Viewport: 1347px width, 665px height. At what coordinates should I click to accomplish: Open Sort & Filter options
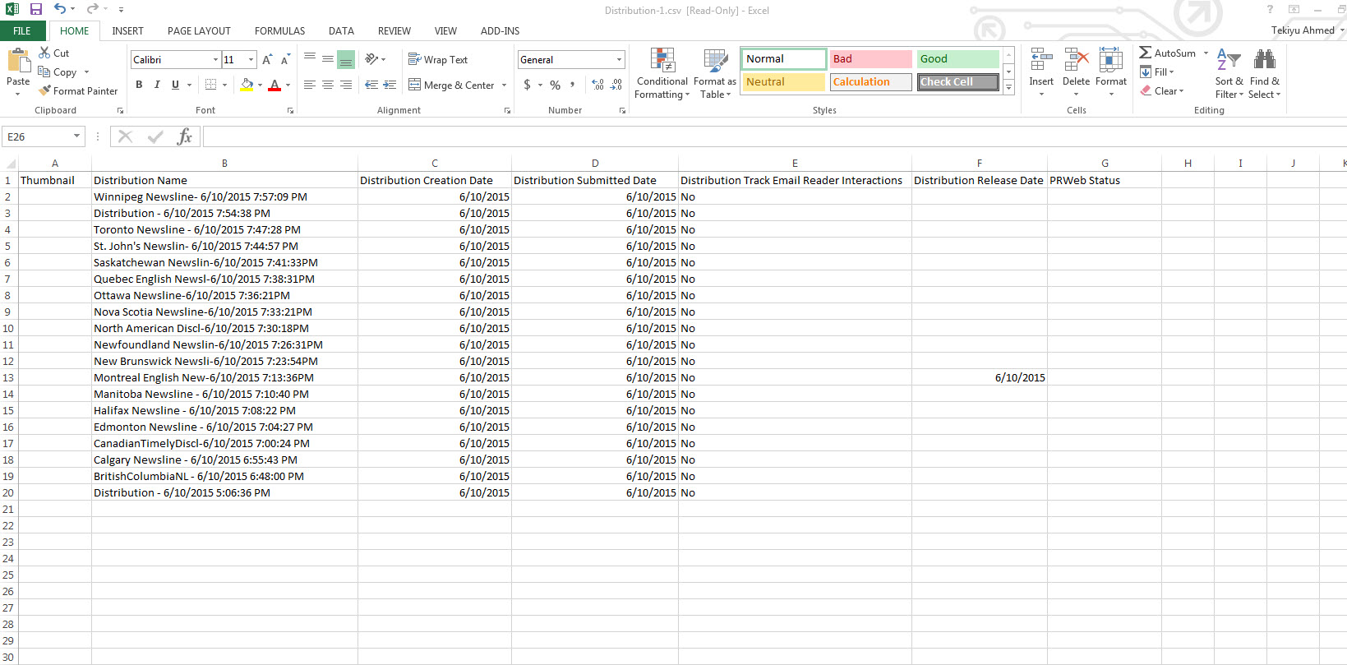pyautogui.click(x=1229, y=74)
